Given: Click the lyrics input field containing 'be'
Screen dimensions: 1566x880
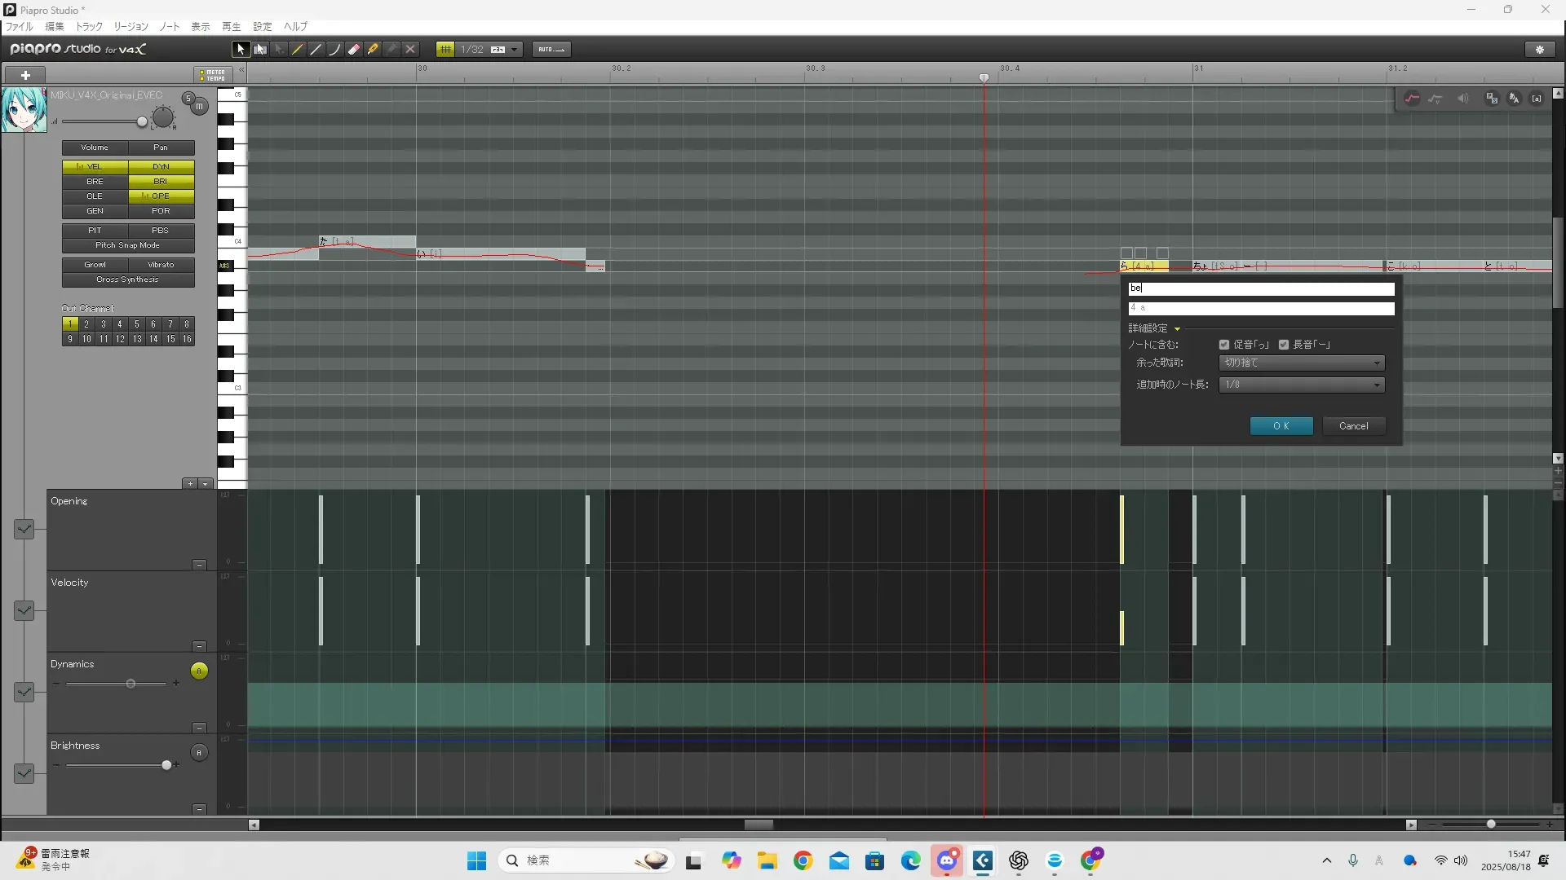Looking at the screenshot, I should [1261, 288].
